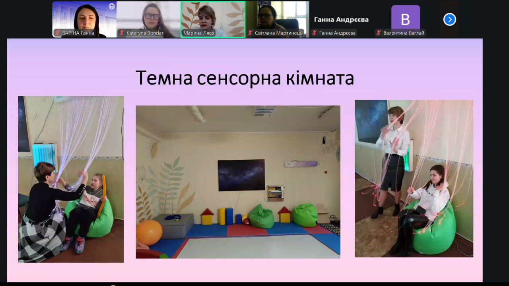This screenshot has height=286, width=509.
Task: Click the large Ганна Андреєва name tile
Action: 341,19
